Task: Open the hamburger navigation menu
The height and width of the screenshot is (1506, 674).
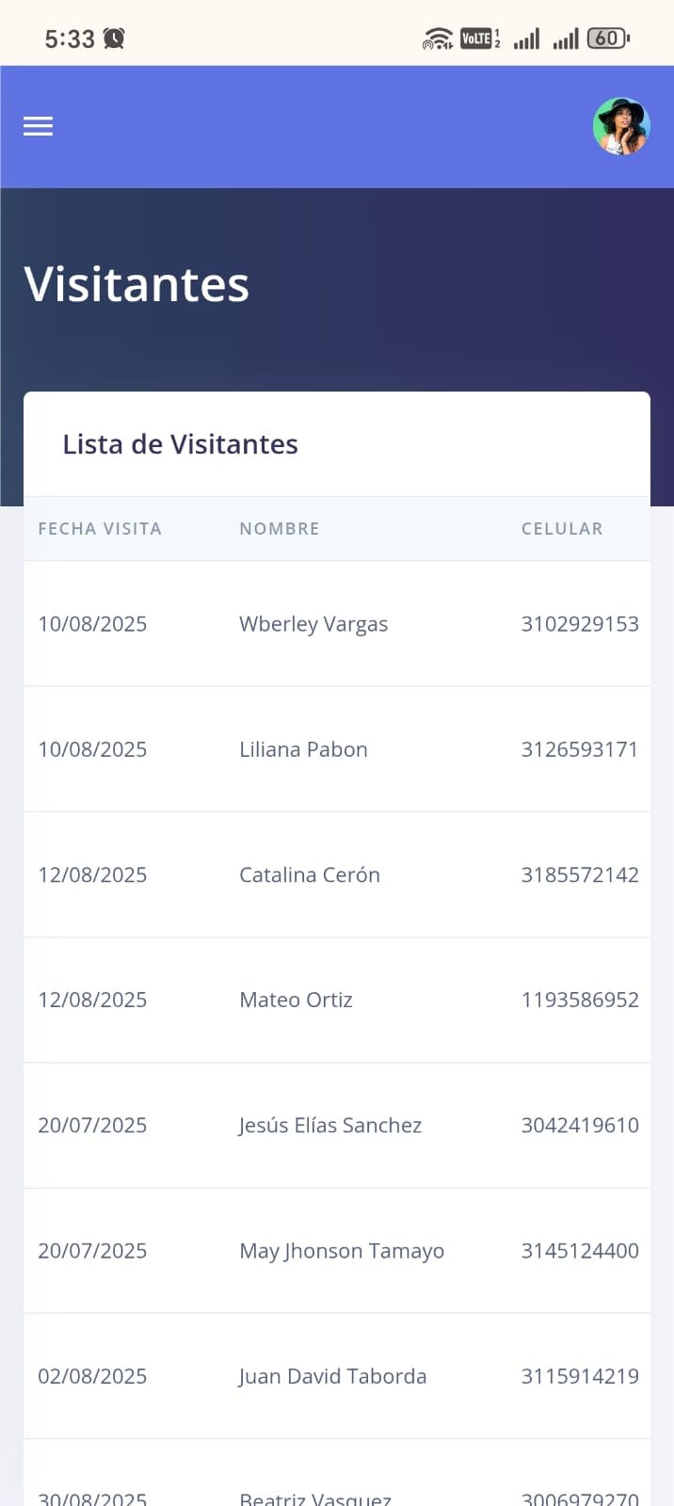Action: 38,126
